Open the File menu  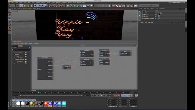[9, 3]
